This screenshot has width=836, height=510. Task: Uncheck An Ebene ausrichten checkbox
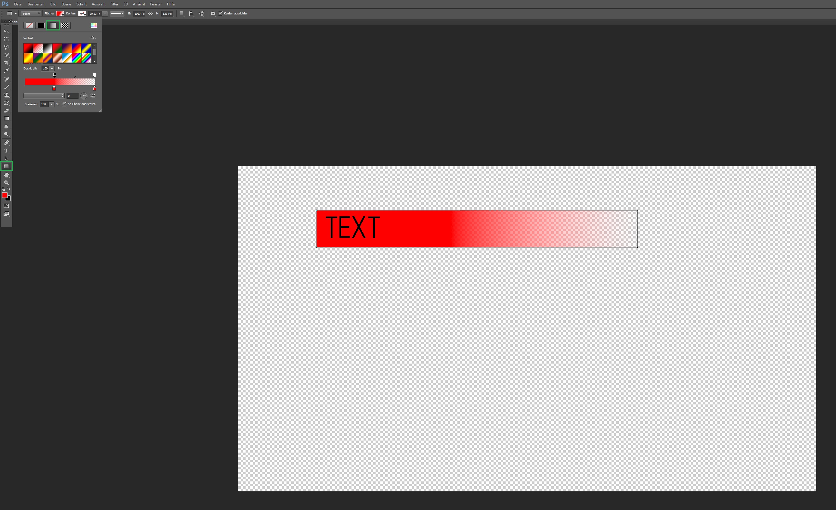click(64, 104)
